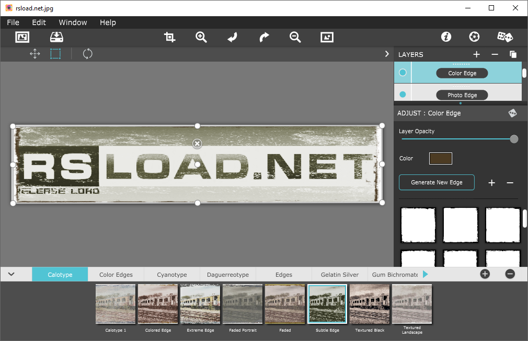528x341 pixels.
Task: Add an edge with the plus next to Generate New Edge
Action: click(491, 183)
